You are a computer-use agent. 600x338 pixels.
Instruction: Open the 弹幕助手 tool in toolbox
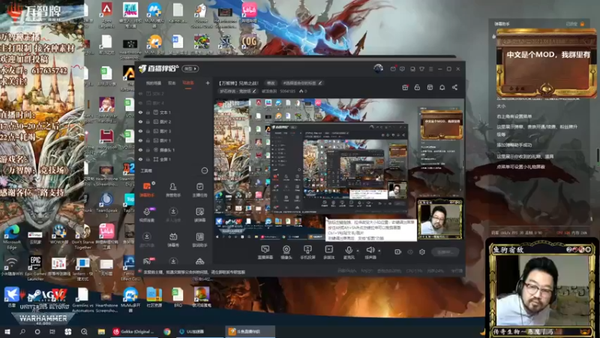(x=147, y=189)
